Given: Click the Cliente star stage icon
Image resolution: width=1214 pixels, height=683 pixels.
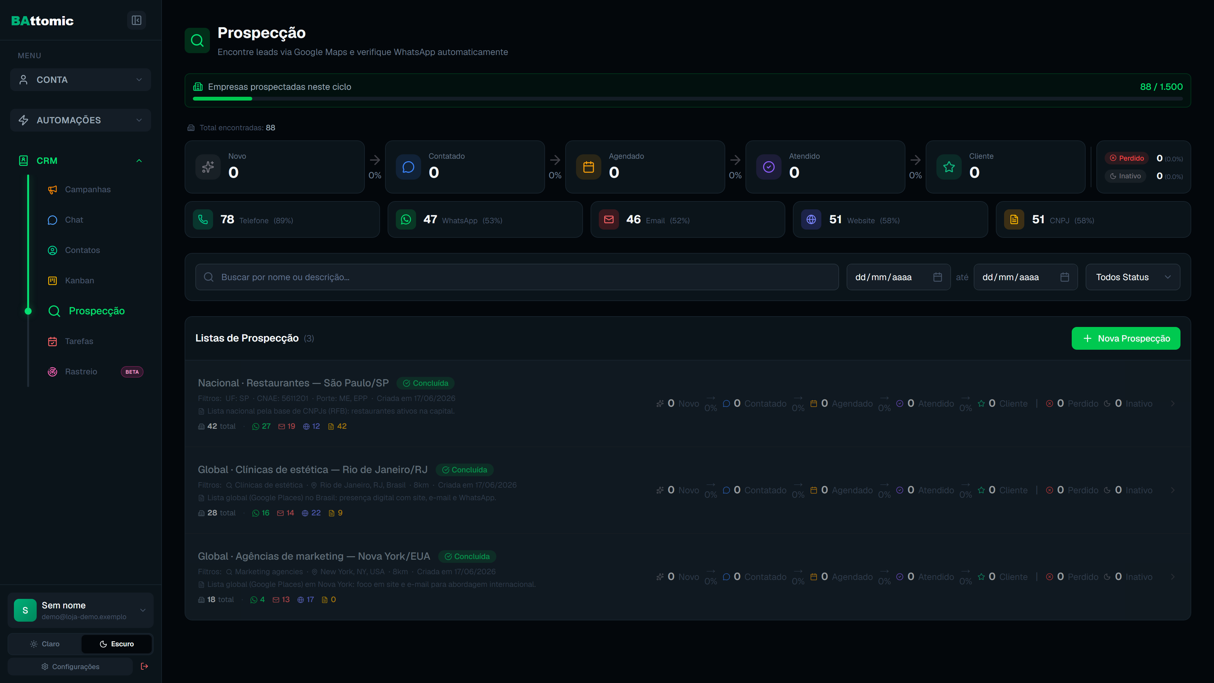Looking at the screenshot, I should click(x=949, y=167).
